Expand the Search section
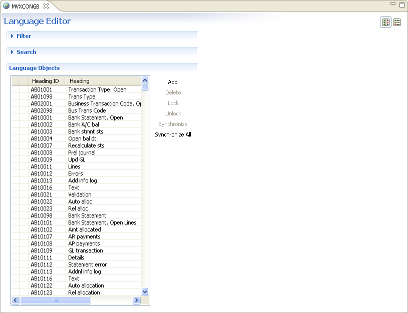Screen dimensions: 408x313 click(26, 52)
